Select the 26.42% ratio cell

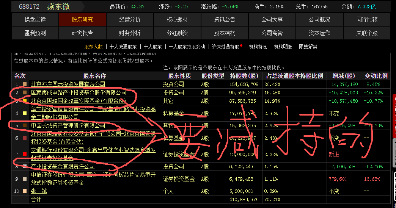click(x=272, y=84)
